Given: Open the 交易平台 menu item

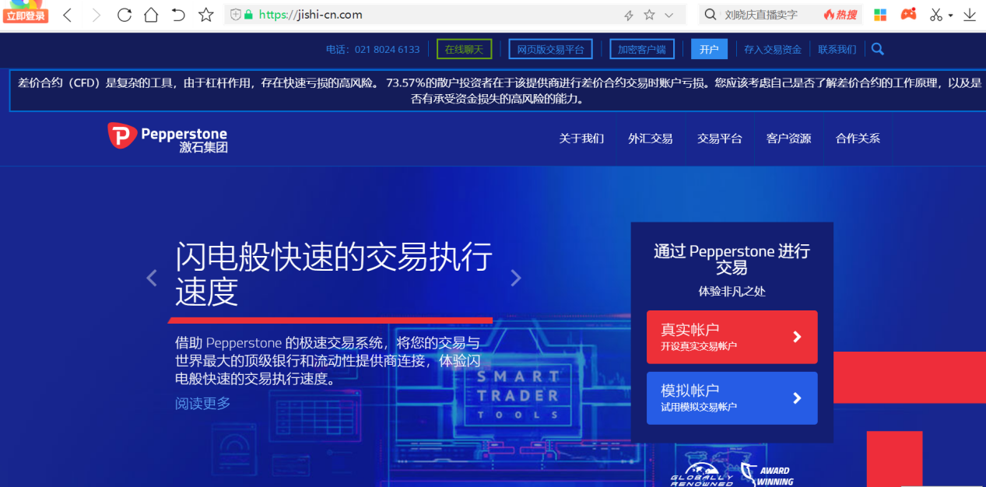Looking at the screenshot, I should click(720, 138).
